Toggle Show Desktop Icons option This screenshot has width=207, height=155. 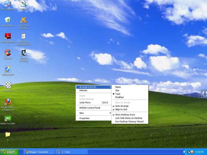pos(130,115)
